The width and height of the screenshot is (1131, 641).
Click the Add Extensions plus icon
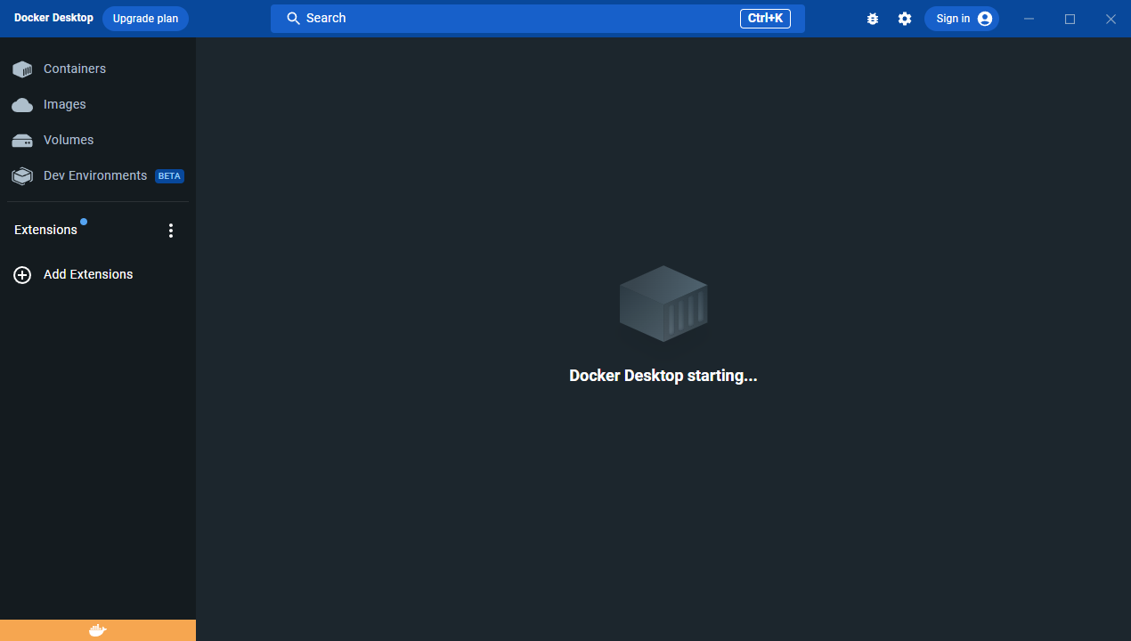(22, 275)
